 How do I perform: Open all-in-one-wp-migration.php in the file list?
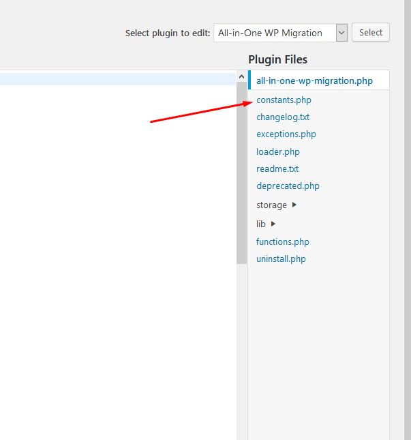[314, 80]
